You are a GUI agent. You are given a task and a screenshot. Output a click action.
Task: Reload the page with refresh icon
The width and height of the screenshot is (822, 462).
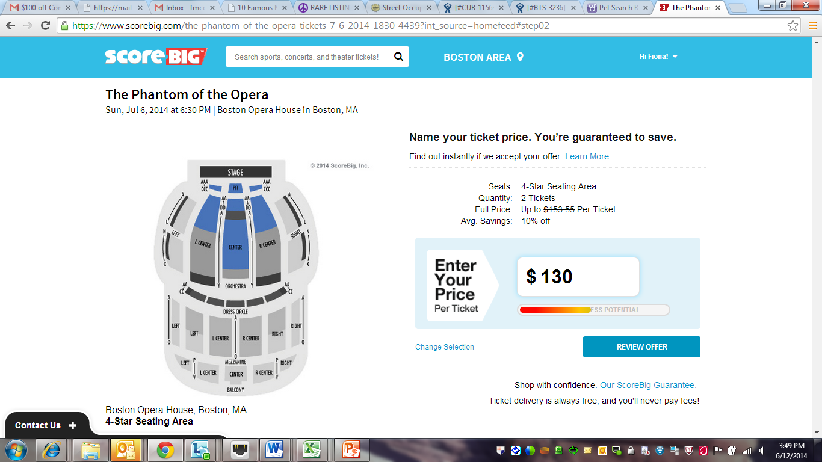[45, 26]
